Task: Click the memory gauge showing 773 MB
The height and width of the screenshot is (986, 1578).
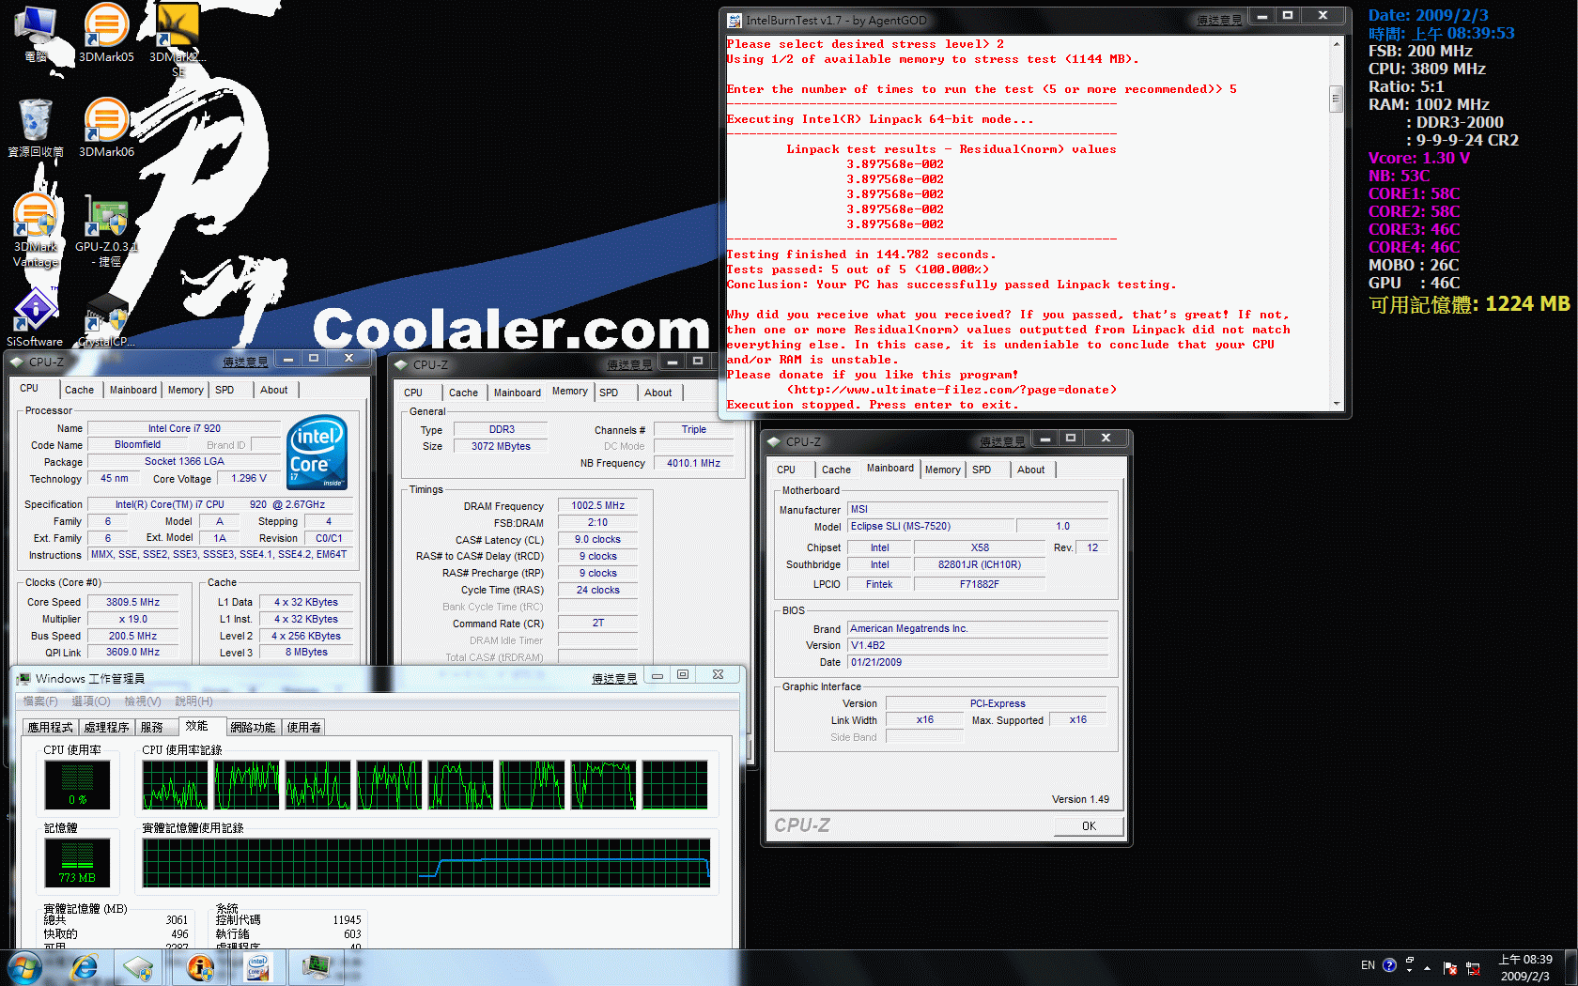Action: 77,863
